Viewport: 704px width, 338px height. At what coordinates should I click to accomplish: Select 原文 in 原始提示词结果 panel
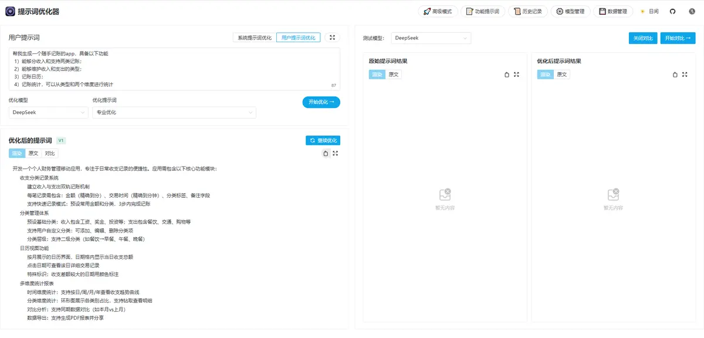pos(394,75)
